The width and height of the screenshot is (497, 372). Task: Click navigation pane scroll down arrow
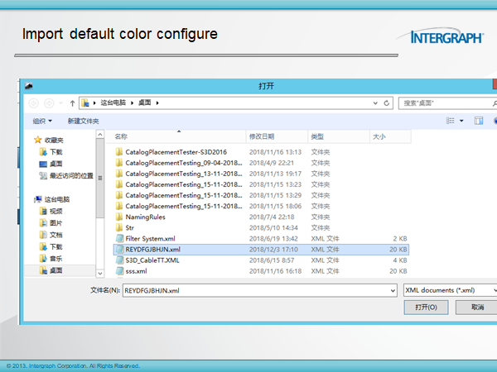point(100,274)
